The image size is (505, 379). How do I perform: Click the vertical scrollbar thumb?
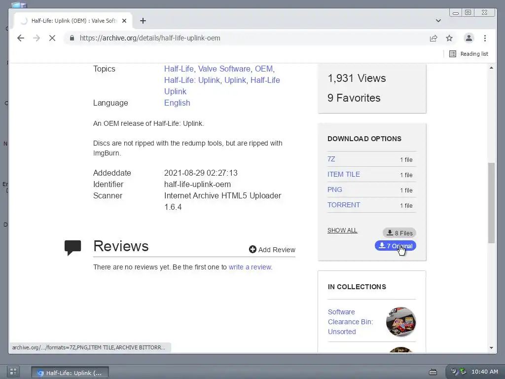coord(491,203)
